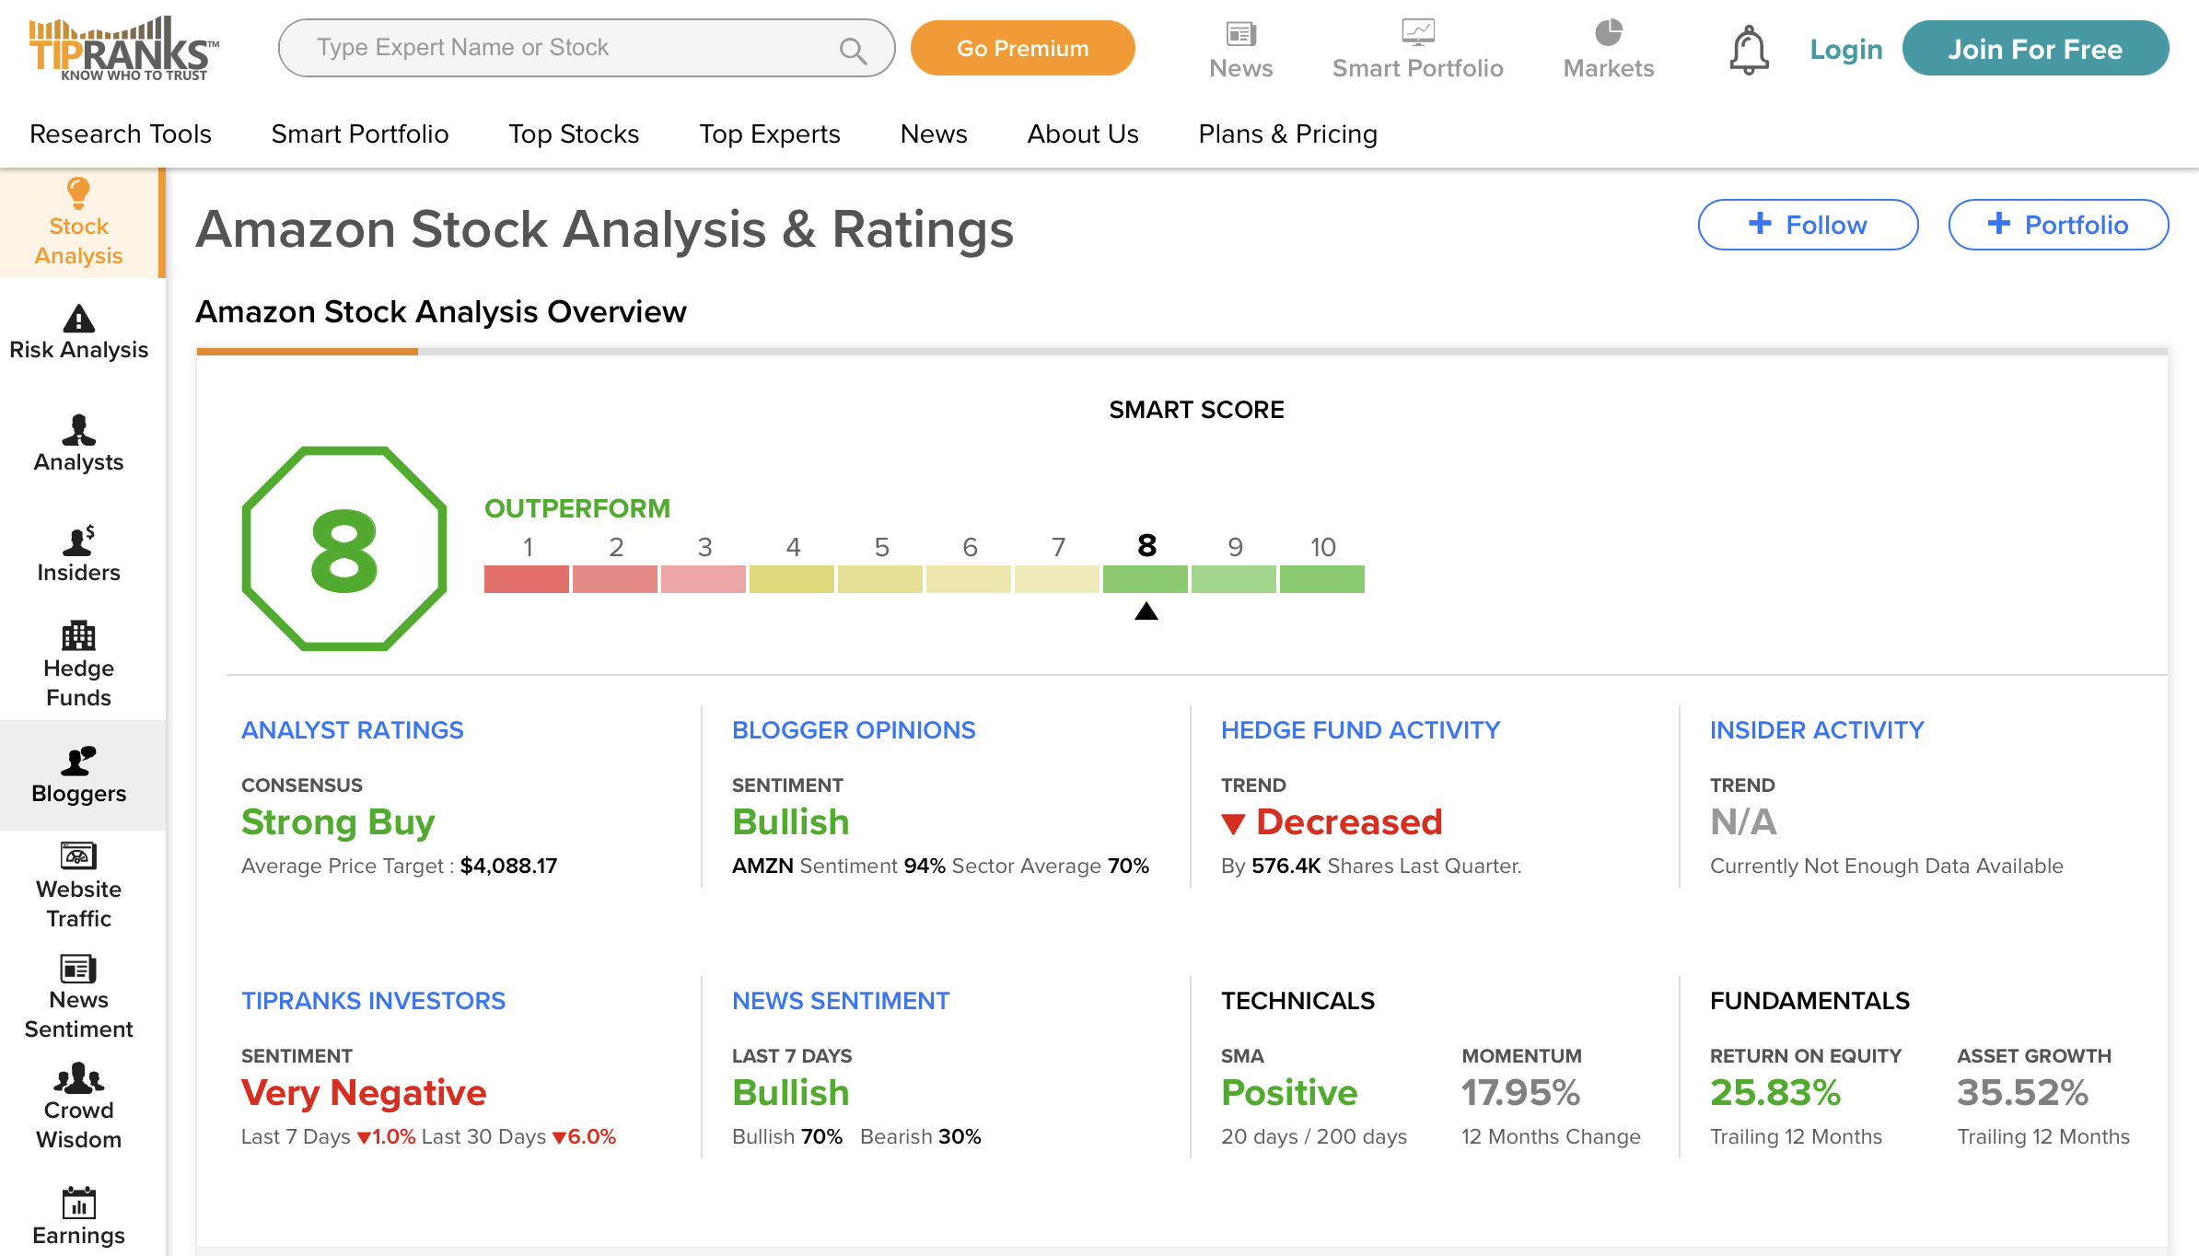Image resolution: width=2199 pixels, height=1256 pixels.
Task: Open Markets in the top header
Action: (1608, 50)
